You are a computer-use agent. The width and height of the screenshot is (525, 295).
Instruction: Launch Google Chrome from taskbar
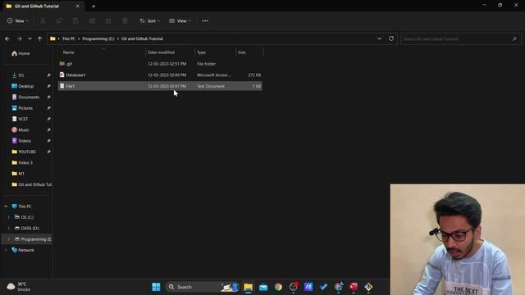[278, 287]
